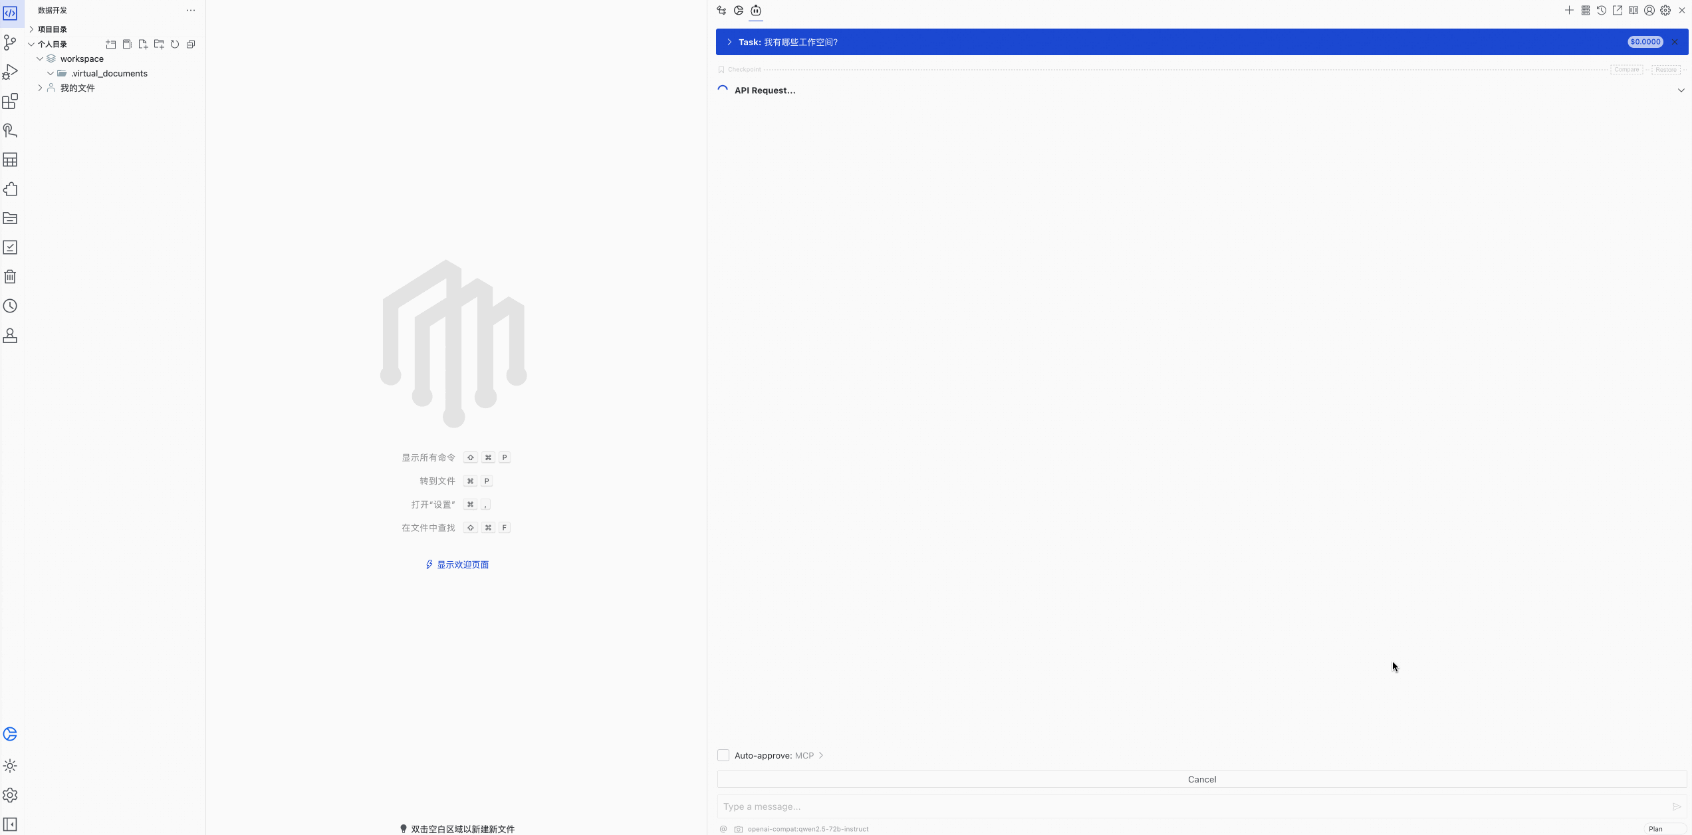This screenshot has height=835, width=1692.
Task: Click the MCP servers icon in chat toolbar
Action: click(1586, 11)
